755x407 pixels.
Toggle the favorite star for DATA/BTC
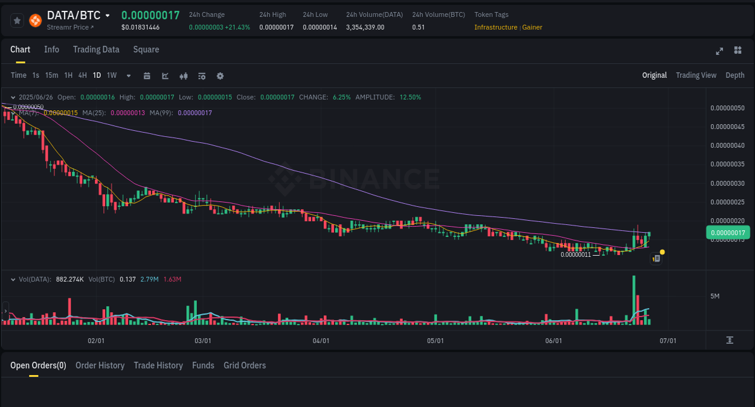point(17,20)
